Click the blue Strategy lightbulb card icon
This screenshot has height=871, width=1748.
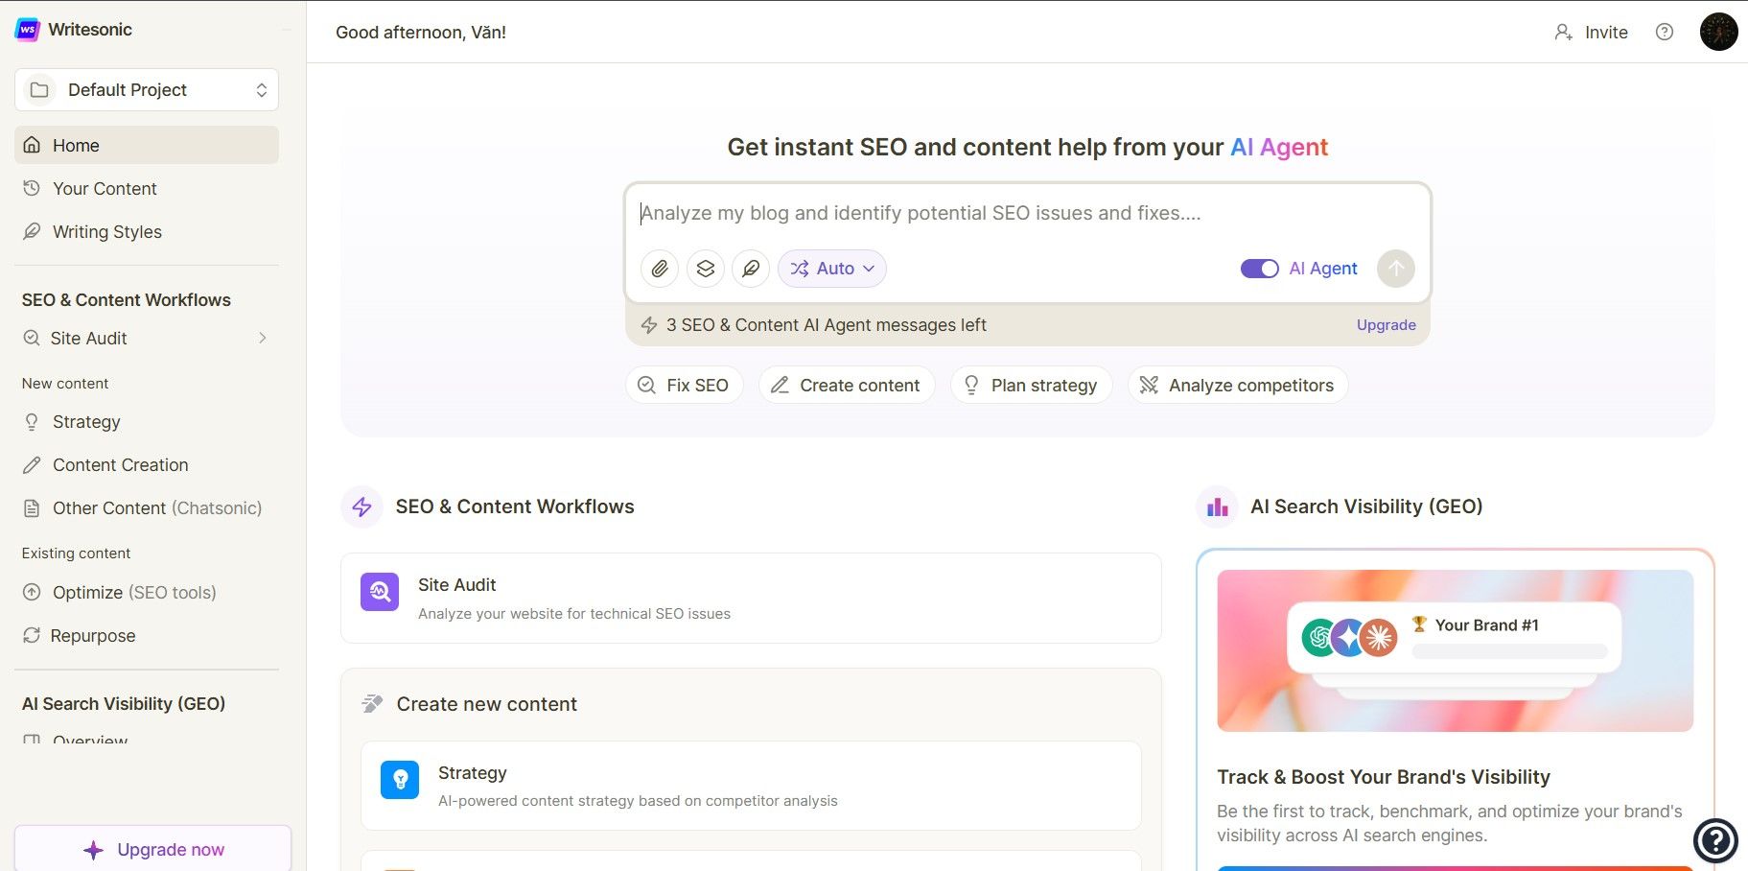tap(400, 780)
